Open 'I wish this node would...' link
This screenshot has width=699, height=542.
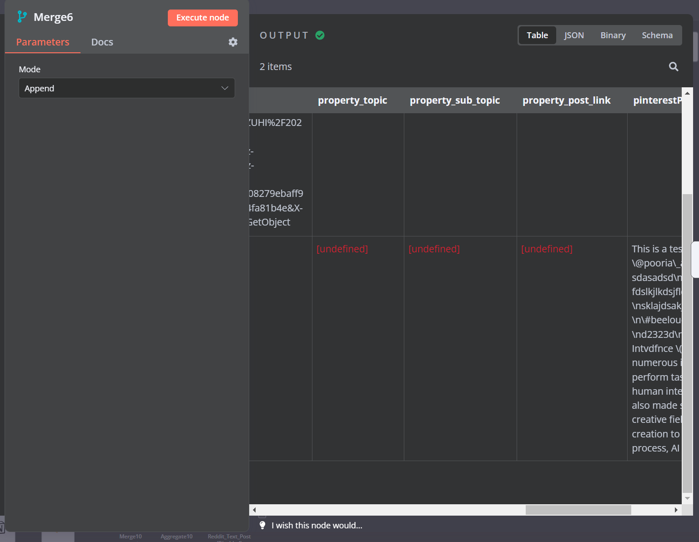click(x=317, y=525)
